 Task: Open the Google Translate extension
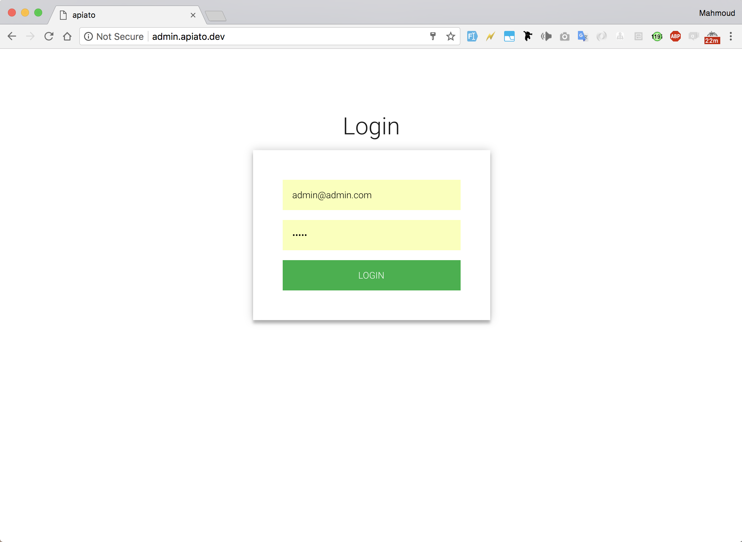click(583, 36)
